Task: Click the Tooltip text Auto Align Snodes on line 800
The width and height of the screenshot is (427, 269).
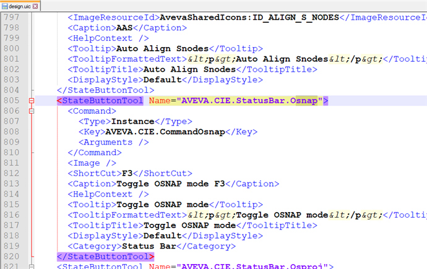Action: tap(162, 49)
